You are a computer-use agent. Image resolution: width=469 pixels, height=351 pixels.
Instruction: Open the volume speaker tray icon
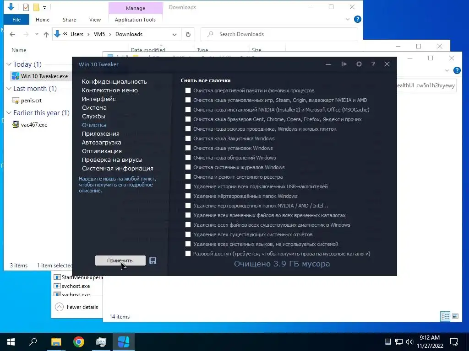click(x=409, y=342)
